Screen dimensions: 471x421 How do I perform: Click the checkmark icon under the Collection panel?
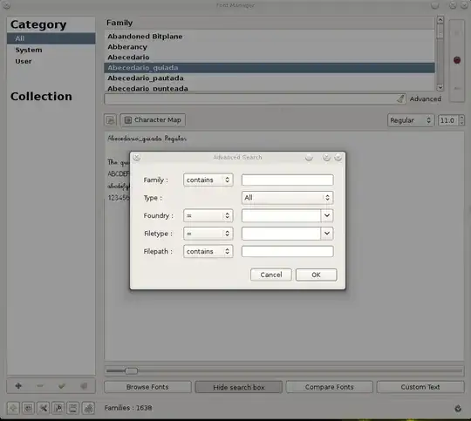pyautogui.click(x=62, y=386)
